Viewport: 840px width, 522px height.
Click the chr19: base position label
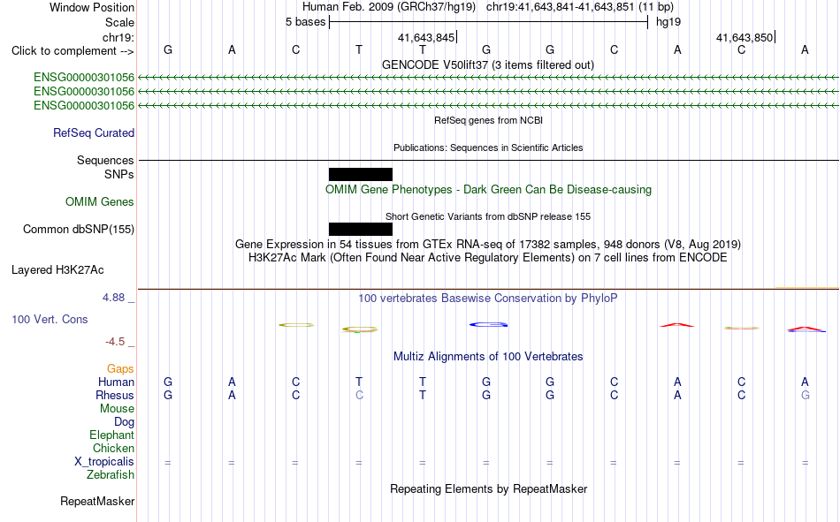click(118, 37)
